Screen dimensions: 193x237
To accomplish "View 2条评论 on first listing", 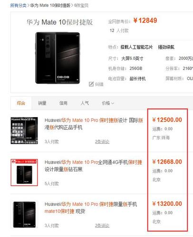I will pos(102,142).
